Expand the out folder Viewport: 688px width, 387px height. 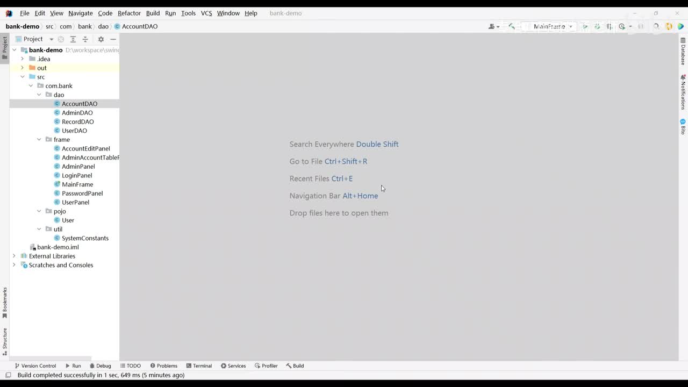tap(23, 68)
